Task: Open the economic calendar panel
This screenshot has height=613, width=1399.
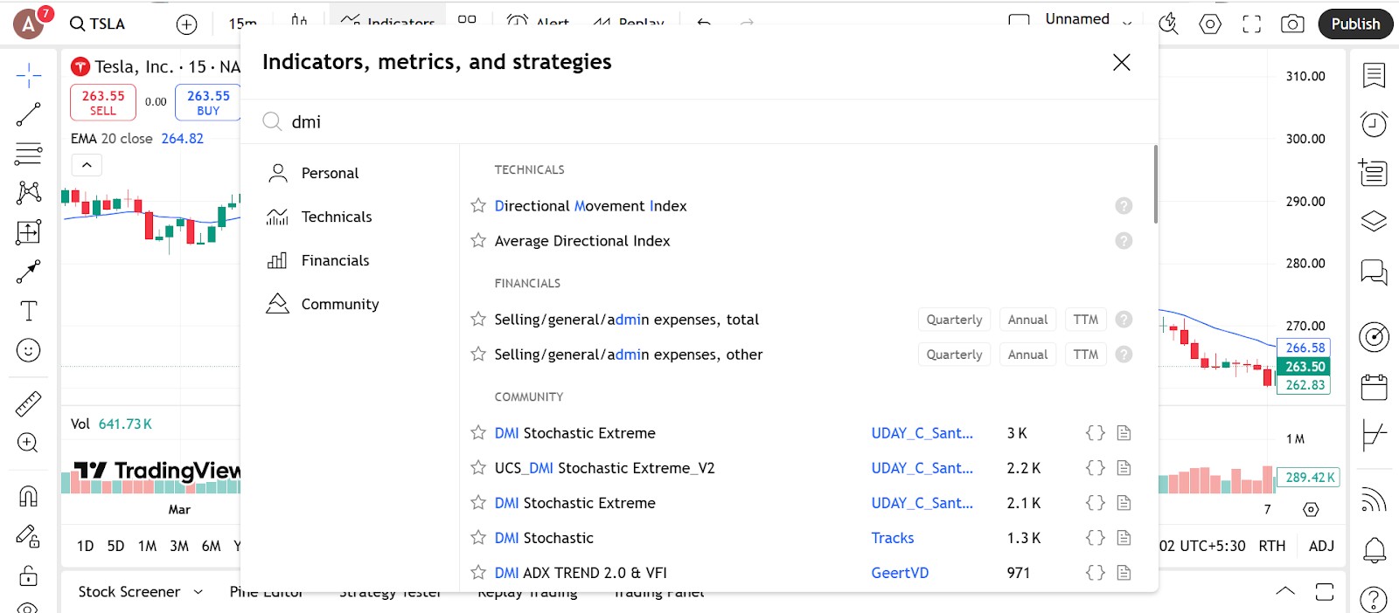Action: coord(1374,387)
